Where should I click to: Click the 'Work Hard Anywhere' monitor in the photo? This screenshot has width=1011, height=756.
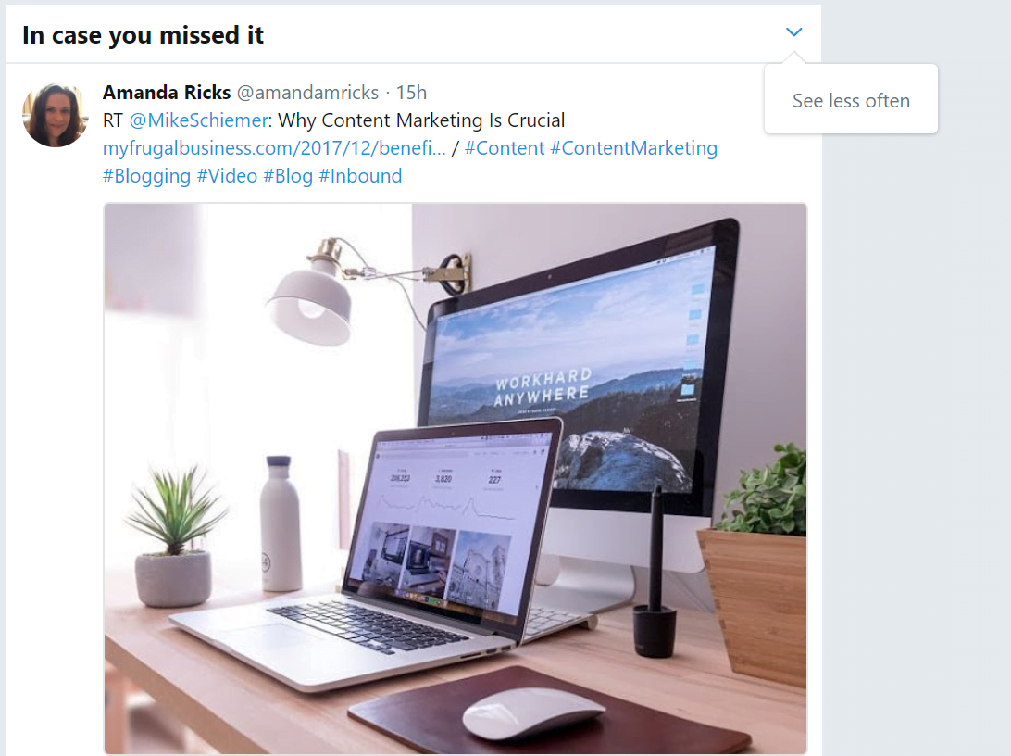(x=580, y=368)
